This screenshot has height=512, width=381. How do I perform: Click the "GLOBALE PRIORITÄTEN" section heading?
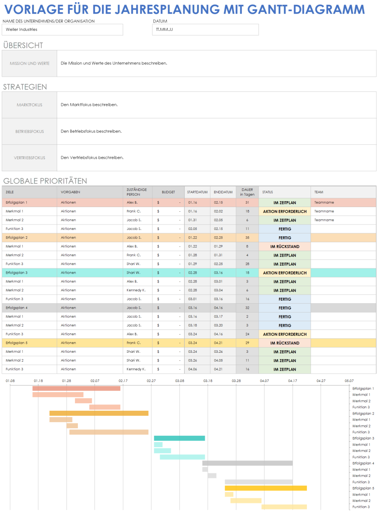coord(45,181)
